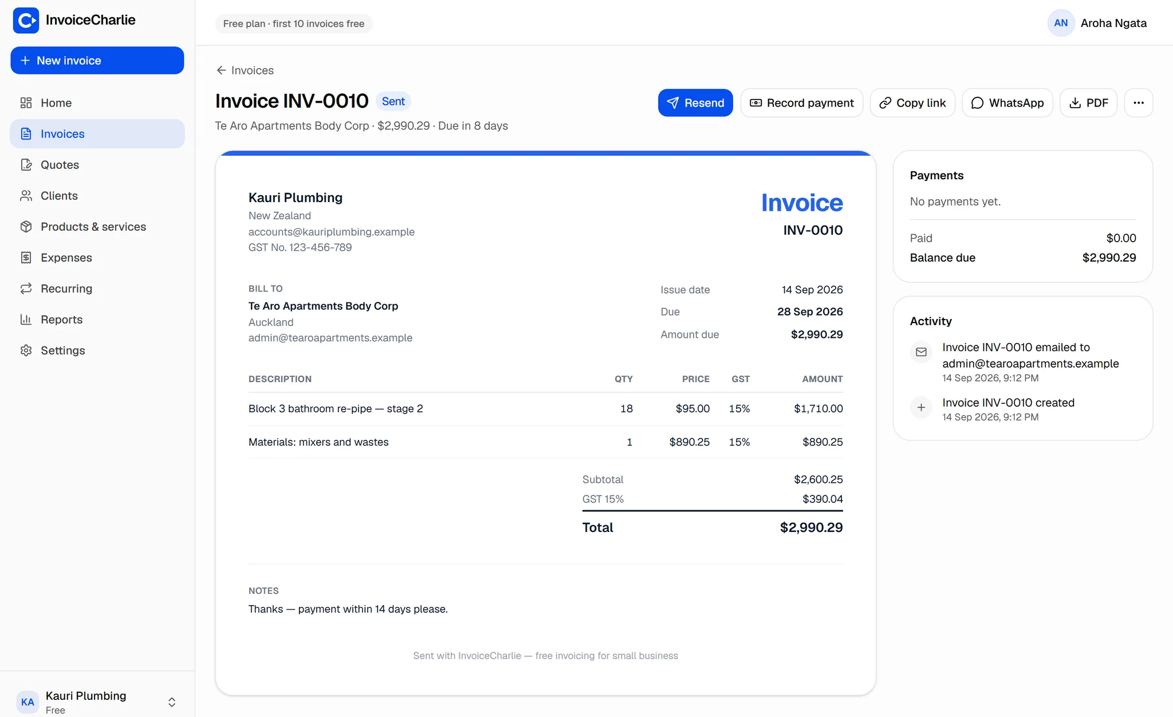Click the KA business avatar
Screen dimensions: 1173x717
coord(27,702)
